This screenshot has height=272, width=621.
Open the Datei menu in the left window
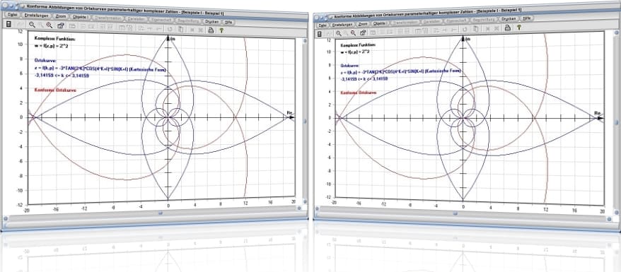[12, 15]
